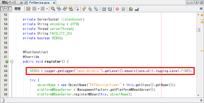This screenshot has width=204, height=103.
Task: Click the @Override annotation
Action: click(31, 57)
